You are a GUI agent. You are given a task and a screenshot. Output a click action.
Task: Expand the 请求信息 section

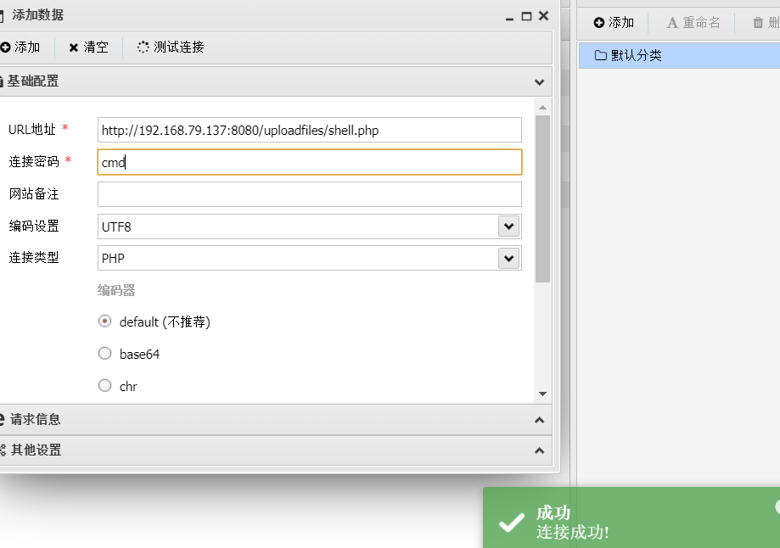pyautogui.click(x=539, y=420)
